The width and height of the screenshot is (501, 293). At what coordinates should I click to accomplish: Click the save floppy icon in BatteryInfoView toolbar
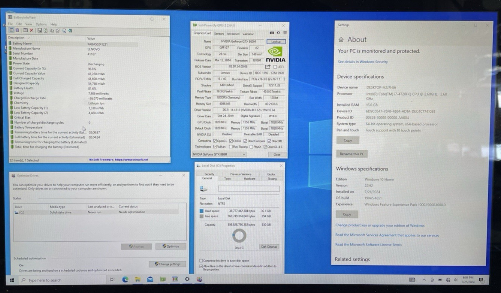[x=40, y=30]
